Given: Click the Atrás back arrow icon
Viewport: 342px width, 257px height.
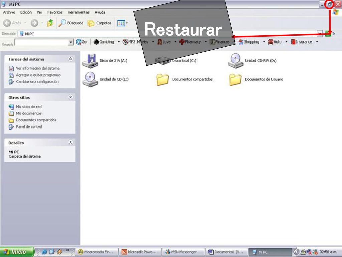Looking at the screenshot, I should pyautogui.click(x=7, y=23).
